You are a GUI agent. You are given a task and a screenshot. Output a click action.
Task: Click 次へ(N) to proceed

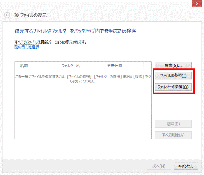click(159, 166)
